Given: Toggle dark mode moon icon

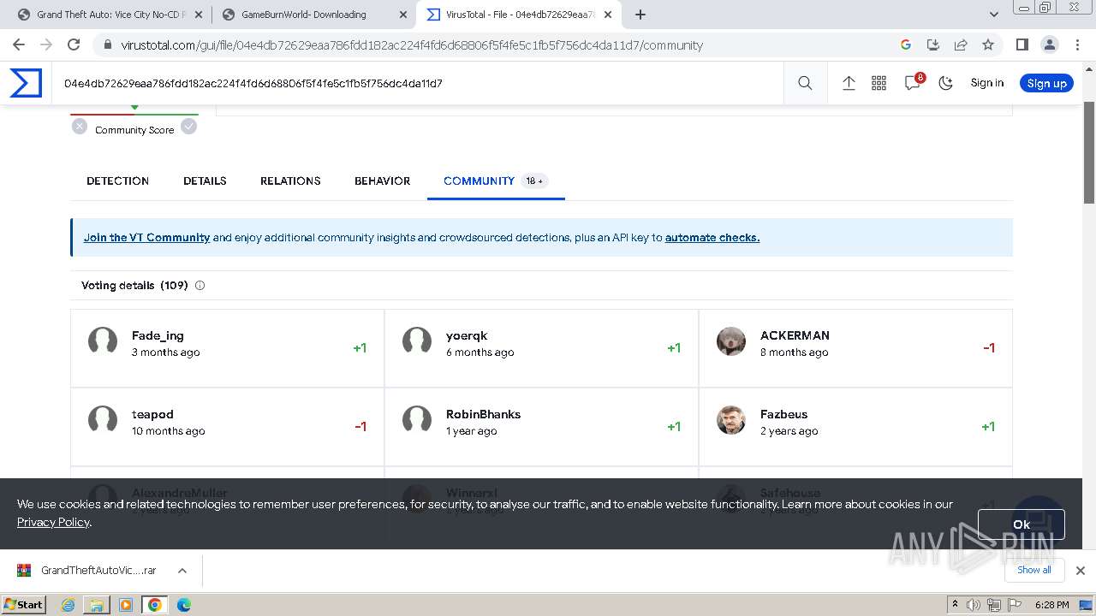Looking at the screenshot, I should [946, 83].
